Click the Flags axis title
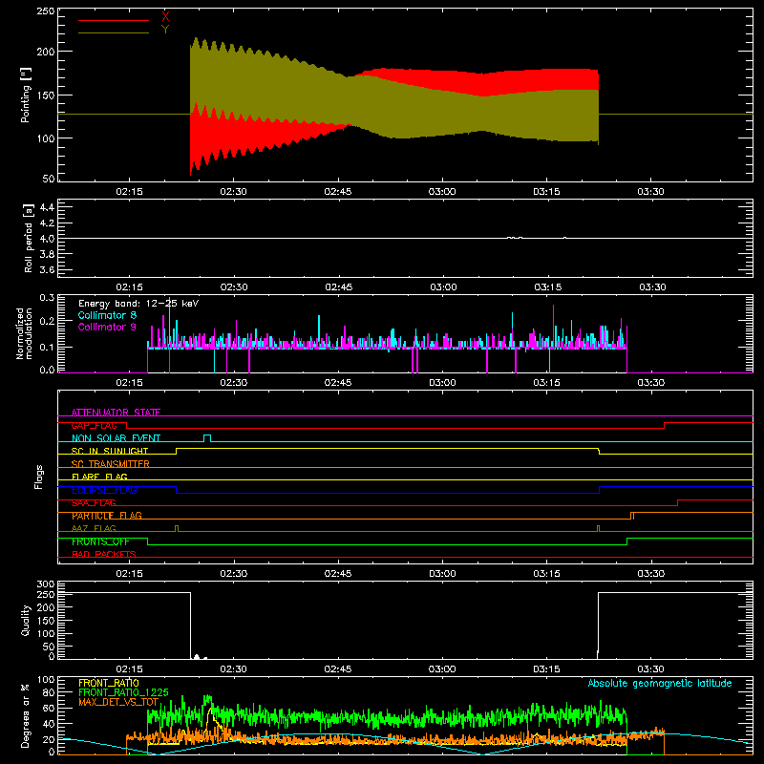The width and height of the screenshot is (764, 764). (39, 477)
